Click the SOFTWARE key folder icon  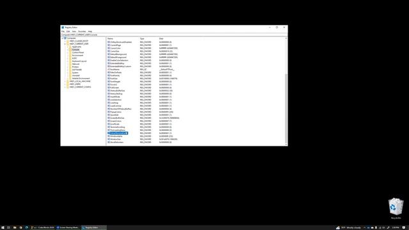coord(70,70)
